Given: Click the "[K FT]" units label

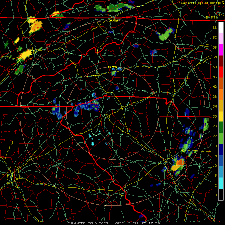Looking at the screenshot, I should [x=212, y=17].
